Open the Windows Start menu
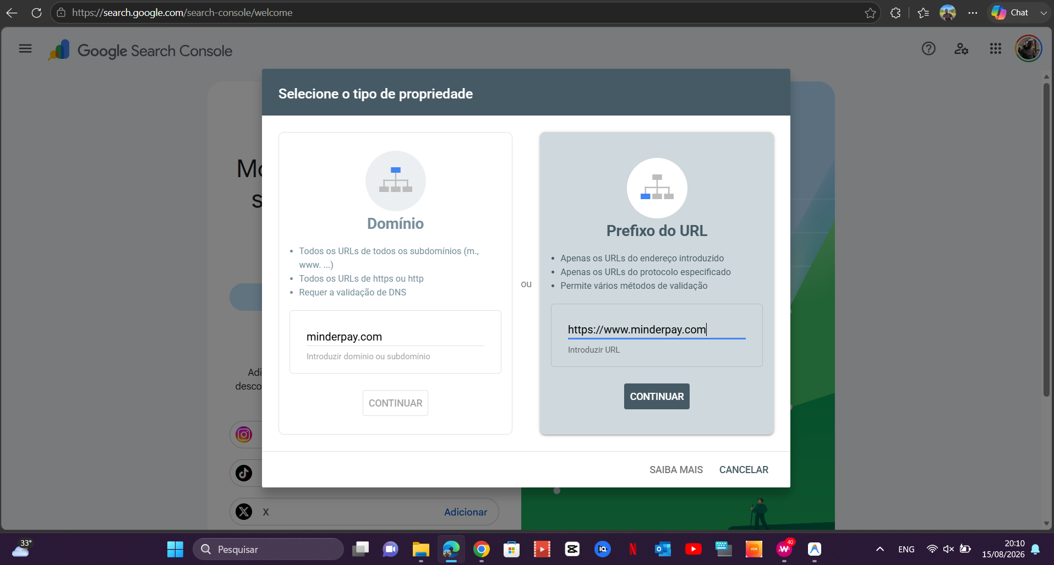This screenshot has height=565, width=1054. click(175, 549)
